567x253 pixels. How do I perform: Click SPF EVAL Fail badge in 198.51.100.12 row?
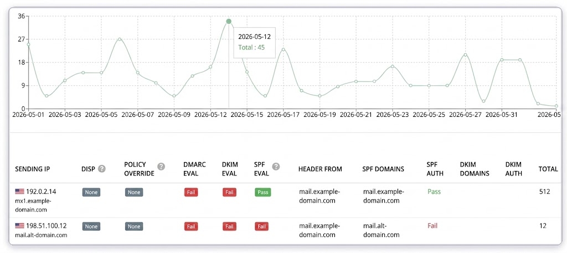[261, 226]
